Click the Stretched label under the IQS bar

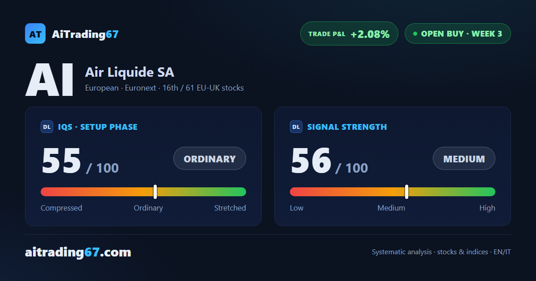point(230,208)
